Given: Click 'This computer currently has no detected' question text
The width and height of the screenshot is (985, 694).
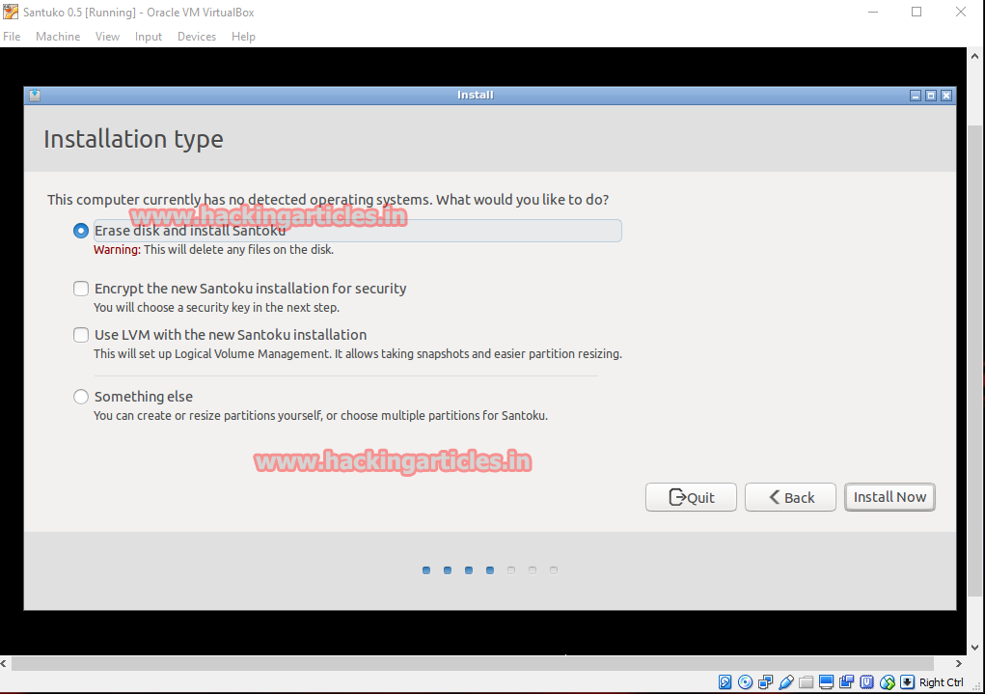Looking at the screenshot, I should click(x=328, y=200).
